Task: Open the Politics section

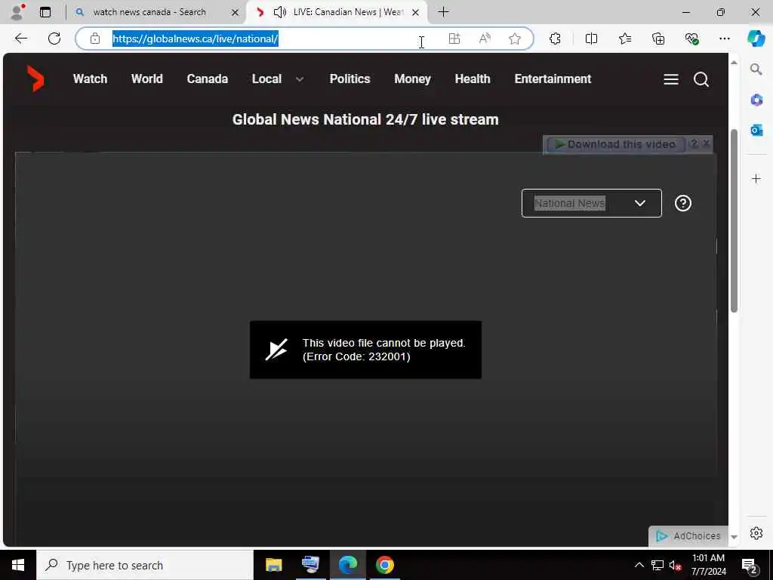Action: click(x=350, y=79)
